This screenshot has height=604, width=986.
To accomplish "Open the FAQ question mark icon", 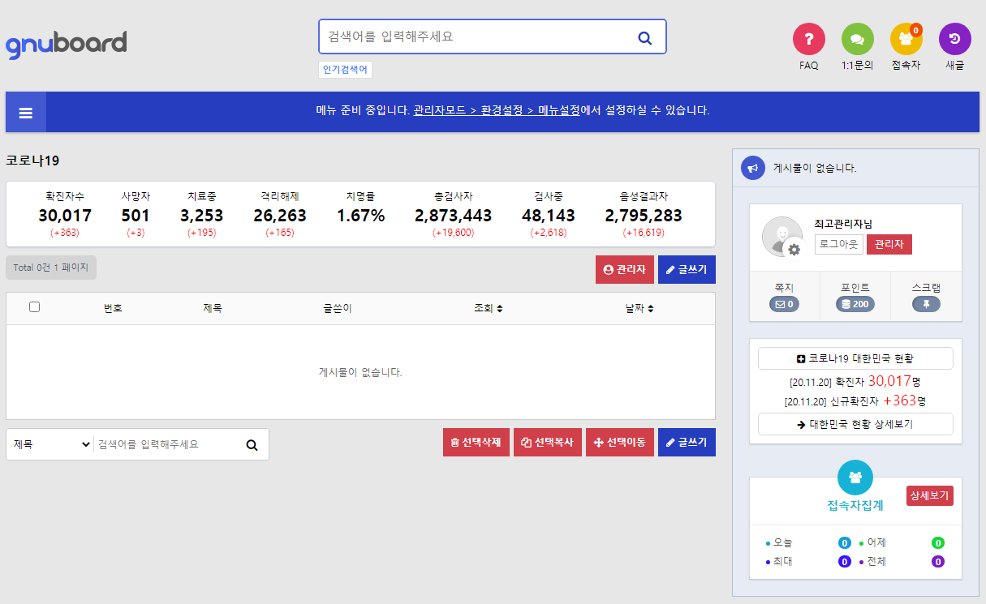I will coord(808,39).
